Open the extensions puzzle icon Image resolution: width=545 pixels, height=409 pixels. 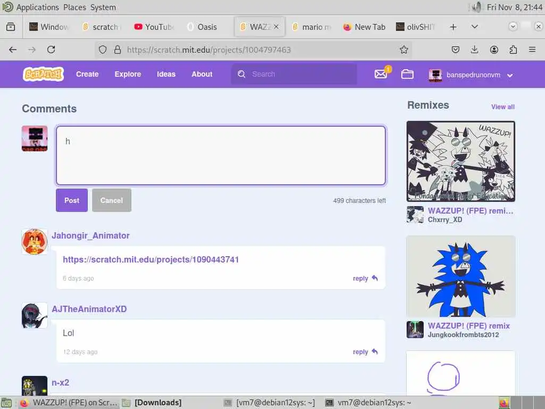[x=513, y=50]
